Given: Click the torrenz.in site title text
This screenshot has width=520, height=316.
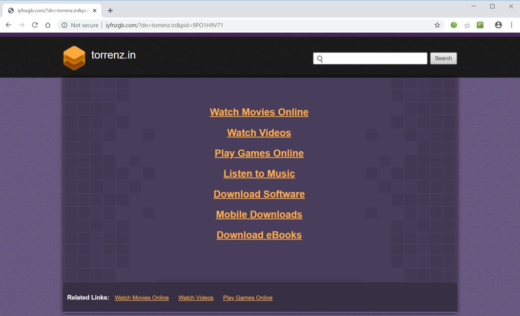Looking at the screenshot, I should coord(113,55).
